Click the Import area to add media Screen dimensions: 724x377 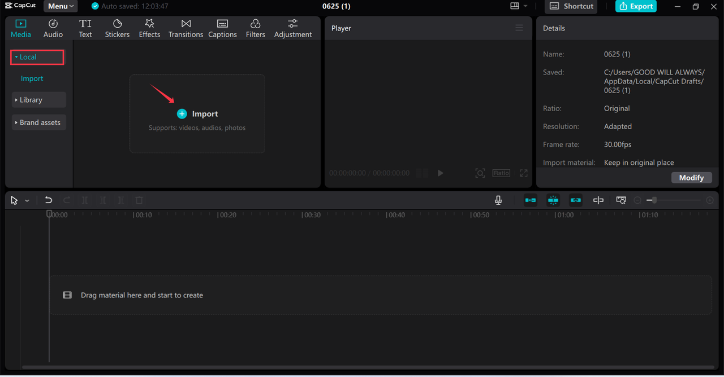click(x=197, y=113)
